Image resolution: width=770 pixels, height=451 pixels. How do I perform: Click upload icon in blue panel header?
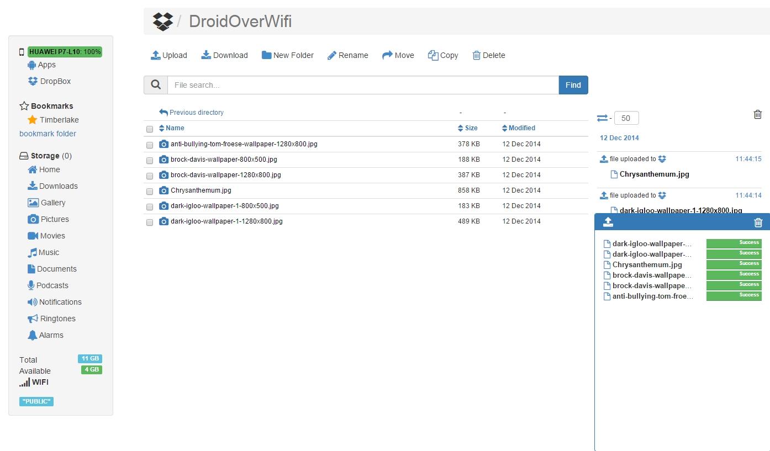(608, 222)
